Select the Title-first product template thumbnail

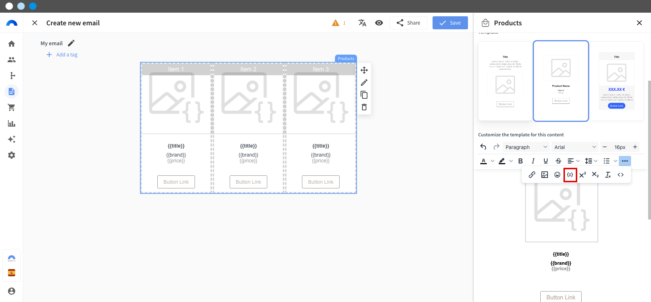(x=505, y=81)
